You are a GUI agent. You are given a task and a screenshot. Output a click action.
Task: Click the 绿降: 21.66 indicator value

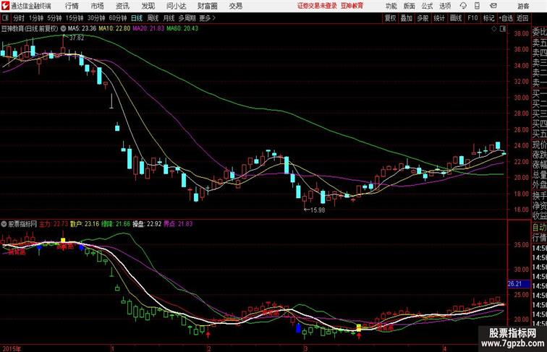[116, 224]
